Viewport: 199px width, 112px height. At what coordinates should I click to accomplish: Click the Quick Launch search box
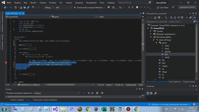pos(135,2)
